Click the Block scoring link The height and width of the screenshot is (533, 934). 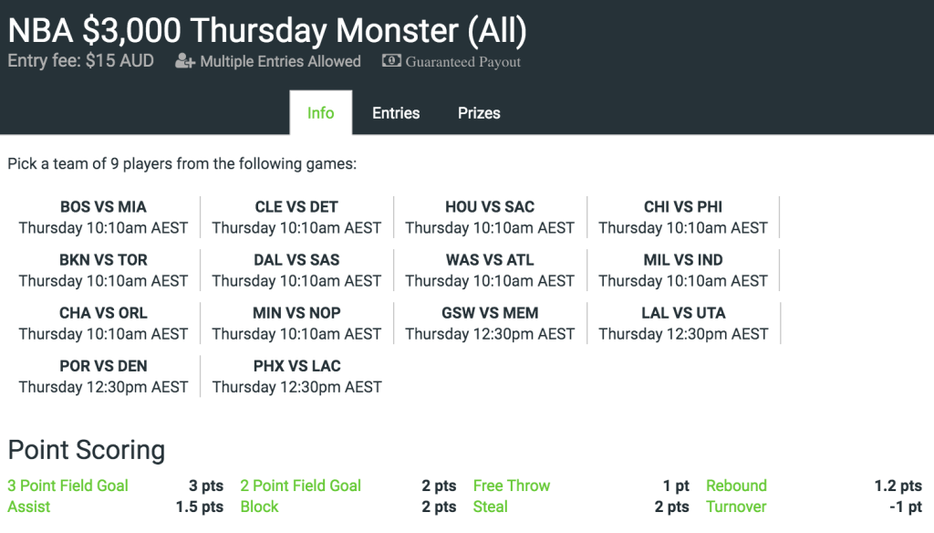tap(259, 507)
